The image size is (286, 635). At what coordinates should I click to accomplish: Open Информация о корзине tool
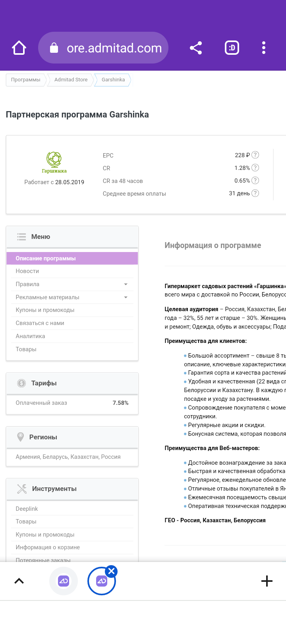(72, 547)
